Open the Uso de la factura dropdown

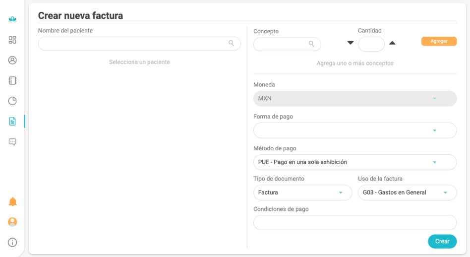(x=408, y=193)
